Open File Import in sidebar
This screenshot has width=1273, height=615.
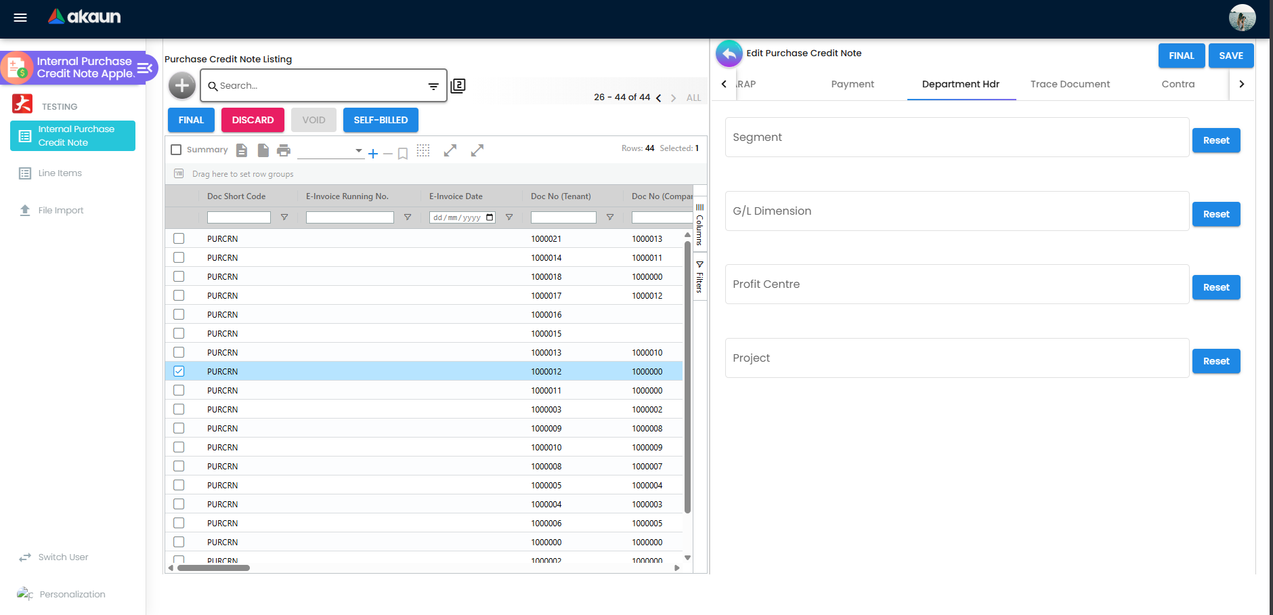click(x=61, y=211)
